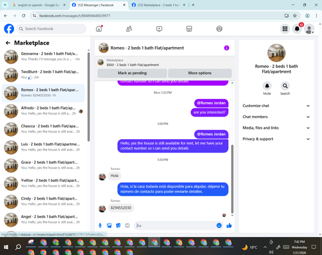Open the notifications bell
322x255 pixels.
click(297, 29)
